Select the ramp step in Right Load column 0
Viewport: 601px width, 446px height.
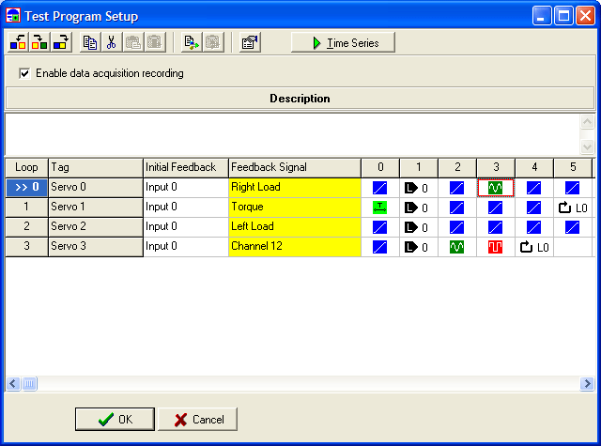click(x=379, y=188)
